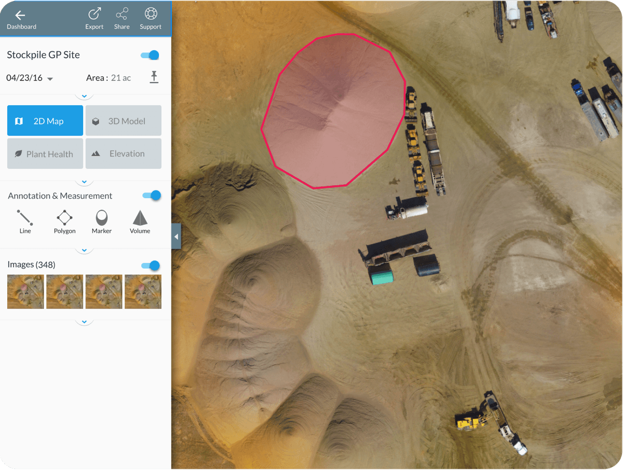Open the Elevation view

[123, 154]
